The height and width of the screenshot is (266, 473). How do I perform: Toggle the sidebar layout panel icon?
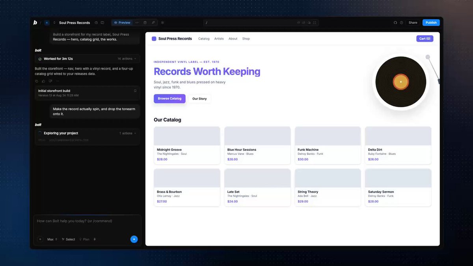[x=102, y=23]
